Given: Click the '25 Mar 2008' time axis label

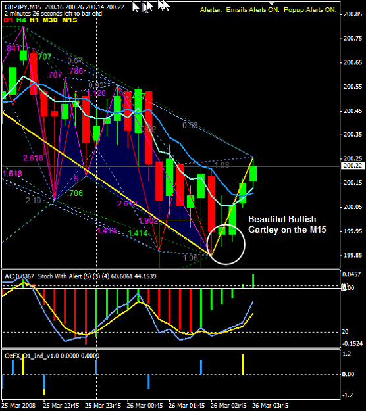Looking at the screenshot, I should (18, 406).
